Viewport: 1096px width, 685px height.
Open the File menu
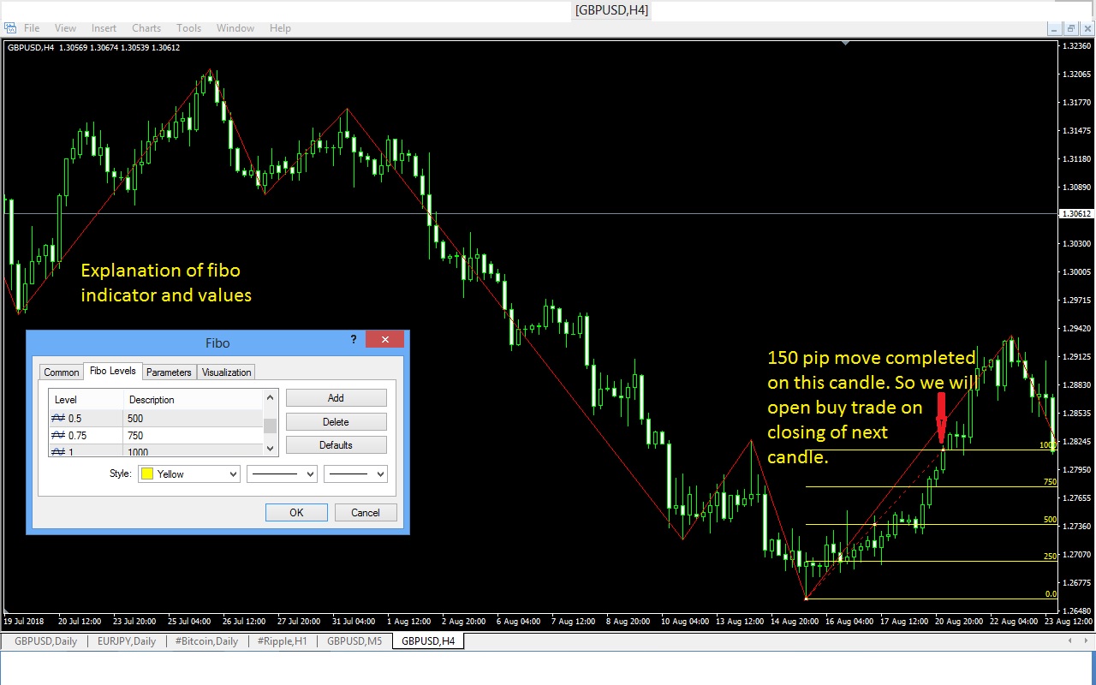click(x=32, y=28)
